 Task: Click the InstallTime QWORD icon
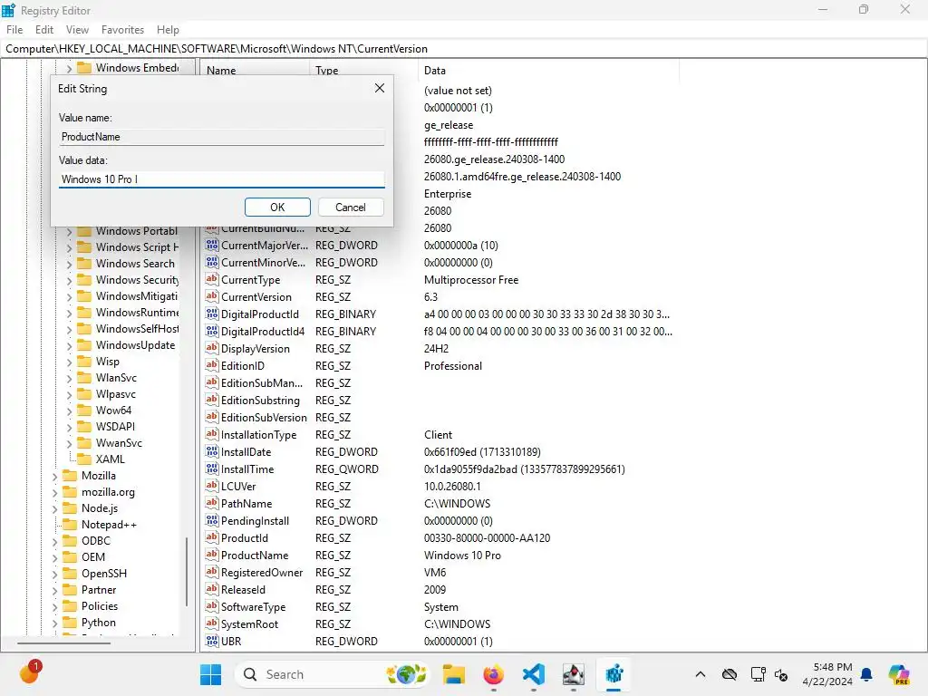tap(212, 469)
